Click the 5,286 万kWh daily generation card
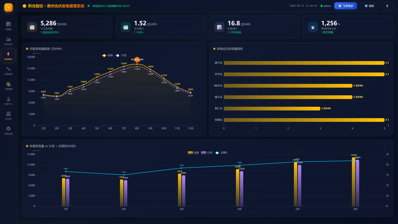398x224 pixels. pos(67,27)
